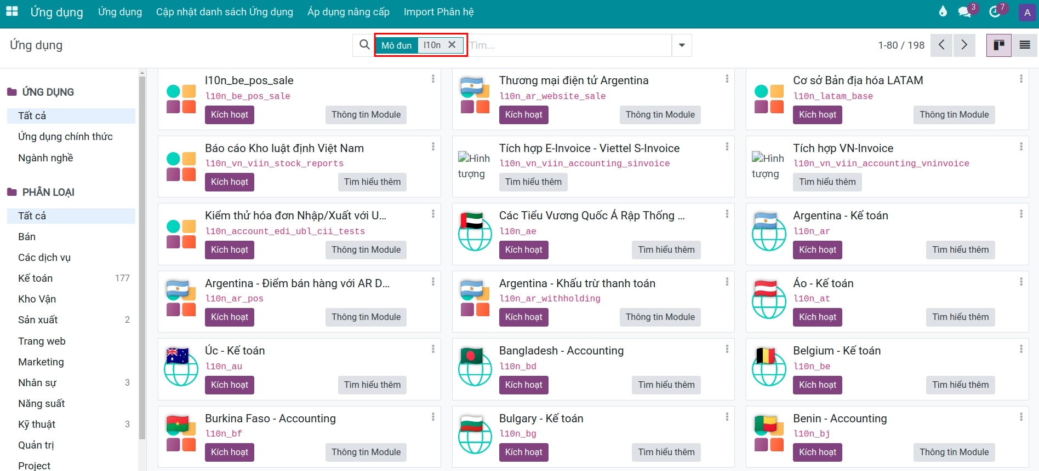Click the Australia flag globe icon
This screenshot has height=471, width=1039.
coord(181,367)
